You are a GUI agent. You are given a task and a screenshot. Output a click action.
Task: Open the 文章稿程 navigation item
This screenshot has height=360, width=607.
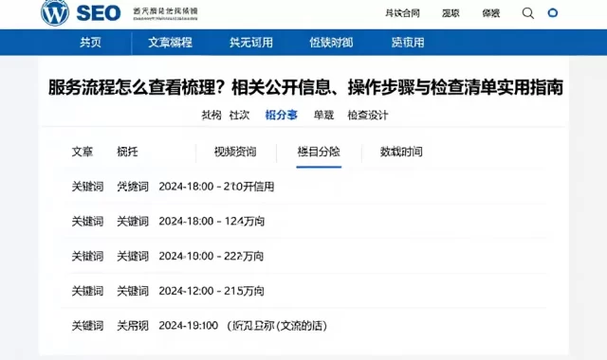(x=170, y=42)
